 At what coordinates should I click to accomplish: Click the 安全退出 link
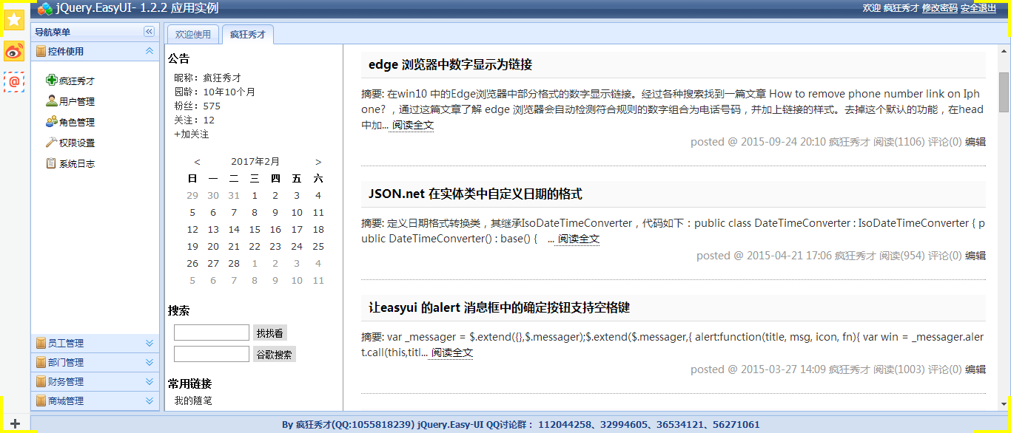coord(978,8)
